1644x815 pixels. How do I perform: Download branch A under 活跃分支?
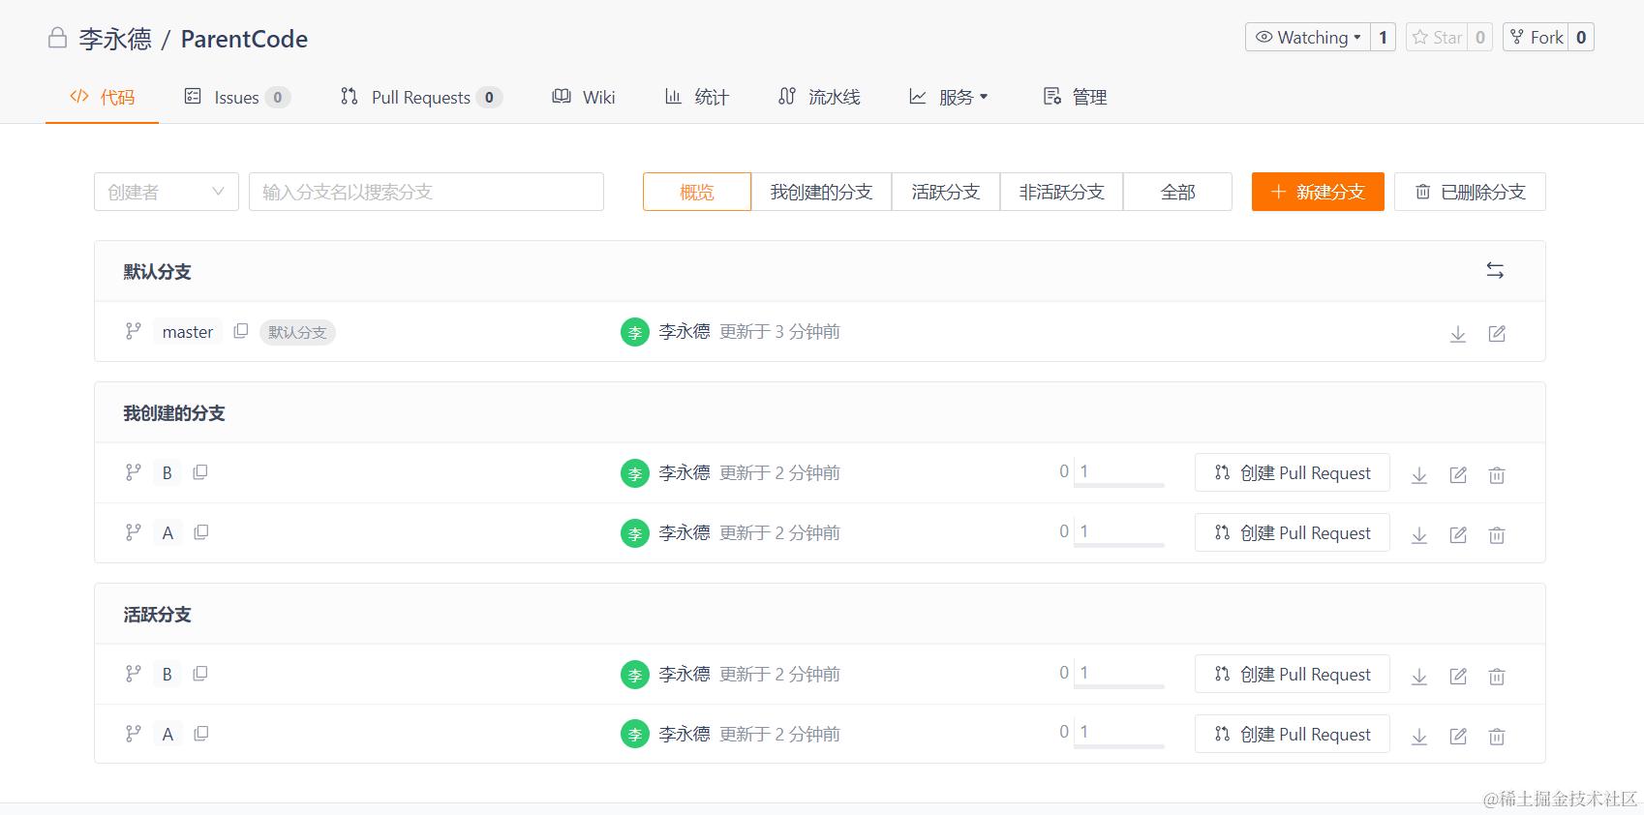(x=1419, y=737)
